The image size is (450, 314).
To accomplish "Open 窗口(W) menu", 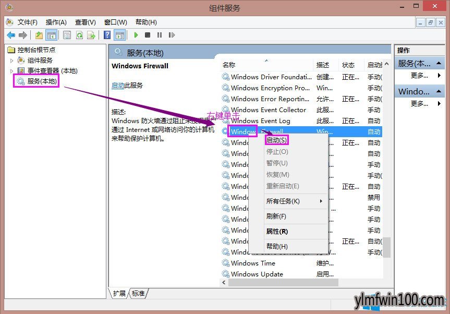I will (x=115, y=22).
